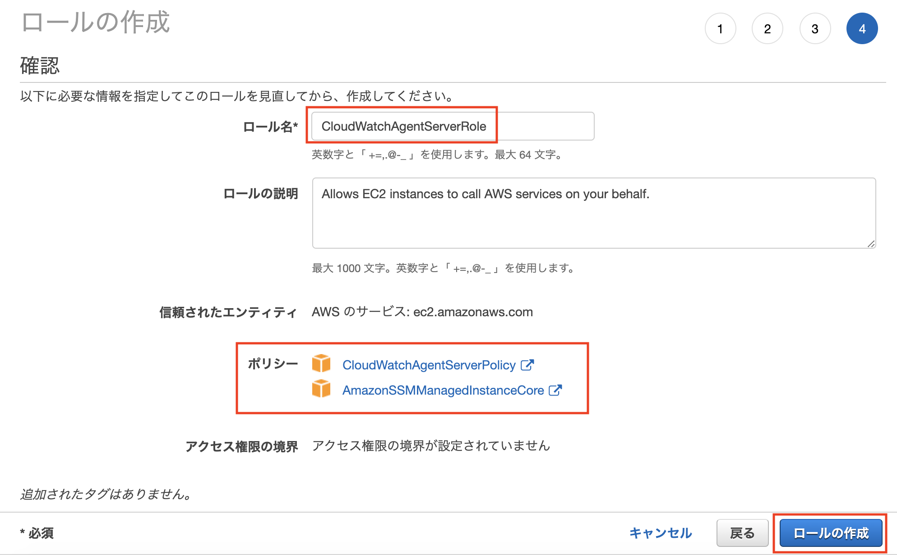This screenshot has width=897, height=555.
Task: Click external link icon beside AmazonSSMManagedInstanceCore
Action: [x=555, y=390]
